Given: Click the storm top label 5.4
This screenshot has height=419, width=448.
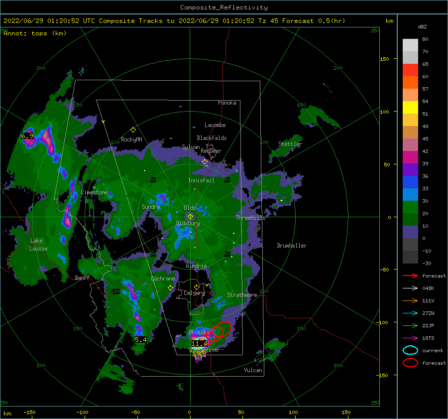Looking at the screenshot, I should point(140,339).
